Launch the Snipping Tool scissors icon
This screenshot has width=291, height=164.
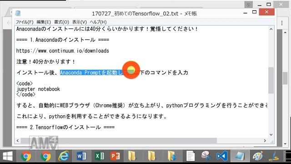206,156
